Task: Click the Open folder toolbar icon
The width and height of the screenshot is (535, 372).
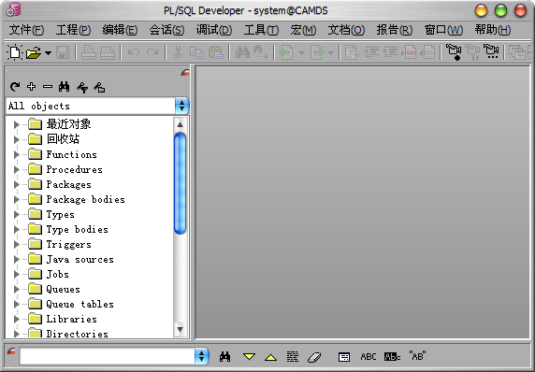Action: (34, 53)
